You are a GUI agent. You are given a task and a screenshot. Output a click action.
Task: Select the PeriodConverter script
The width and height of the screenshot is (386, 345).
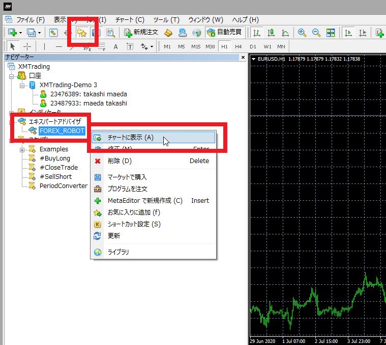click(x=64, y=185)
